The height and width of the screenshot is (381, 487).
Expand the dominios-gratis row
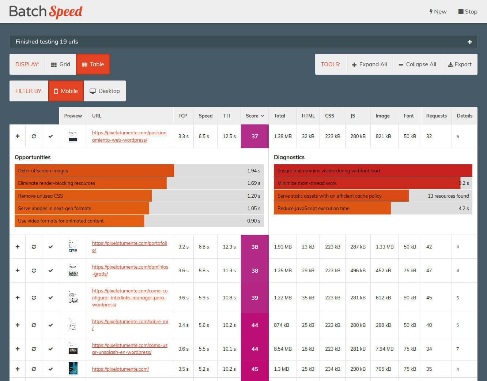coord(18,270)
